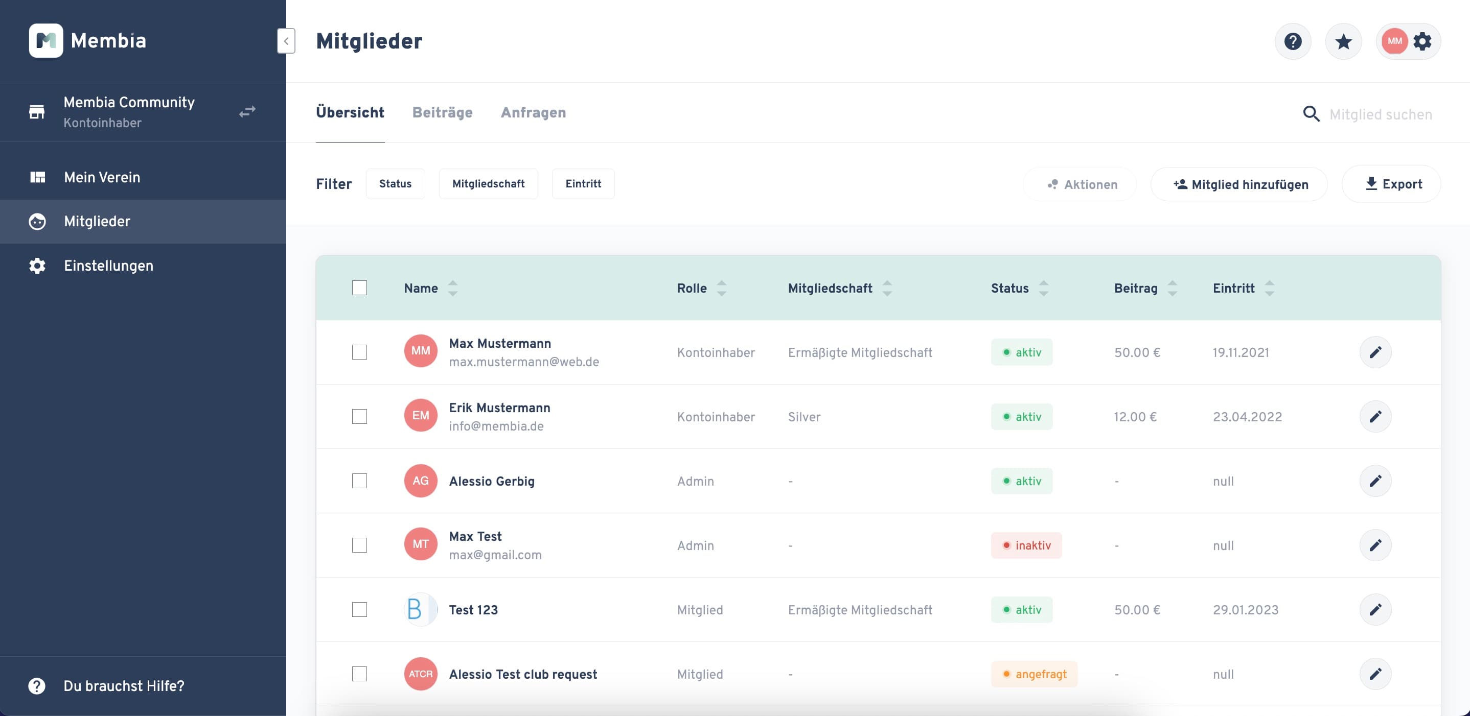Click the Silver membership cell
The width and height of the screenshot is (1470, 716).
(804, 417)
